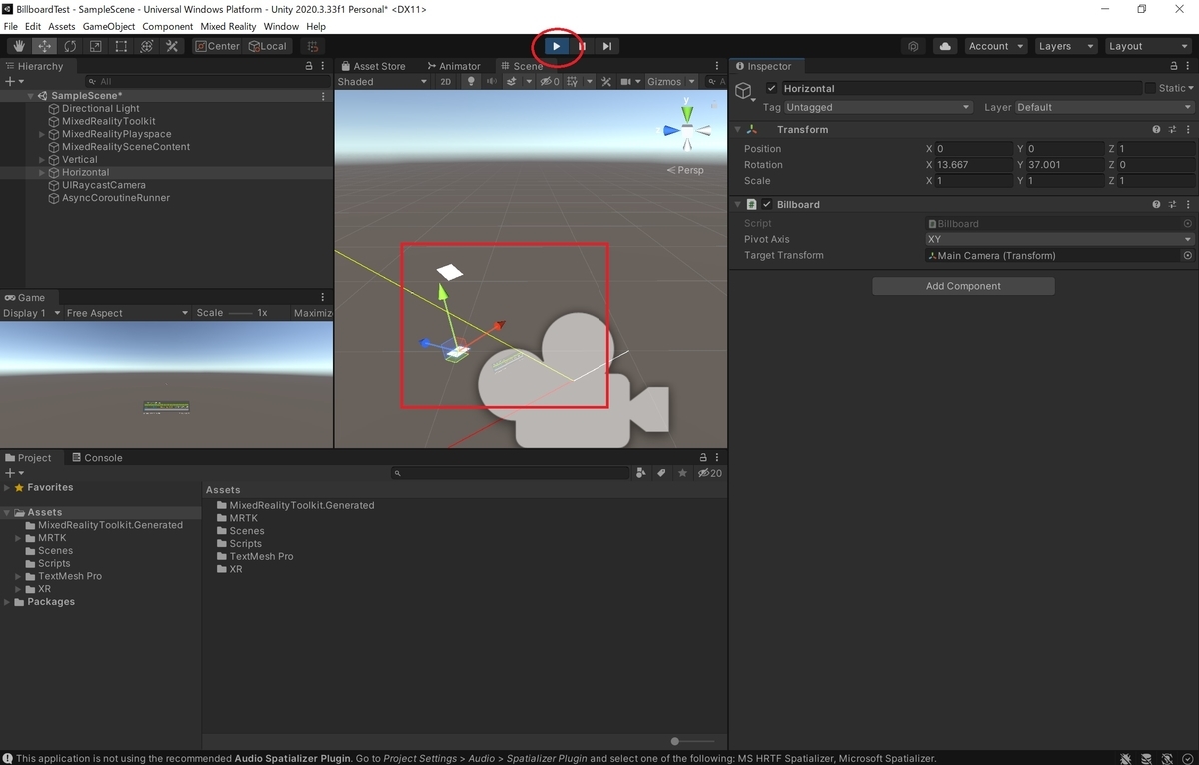Open the Layers dropdown

coord(1065,46)
